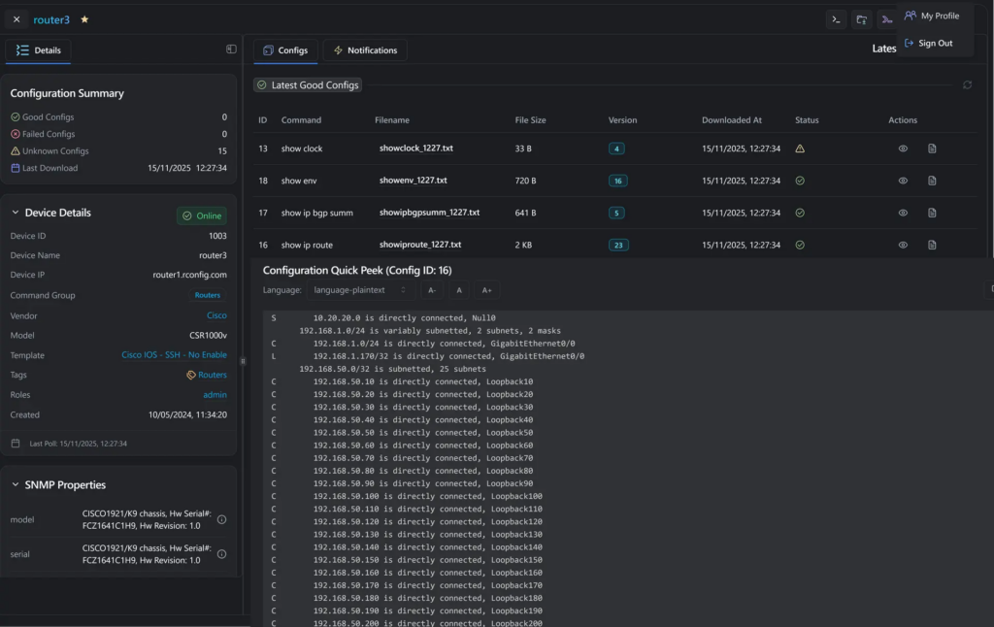The width and height of the screenshot is (994, 627).
Task: Click warning status icon for show clock
Action: coord(800,148)
